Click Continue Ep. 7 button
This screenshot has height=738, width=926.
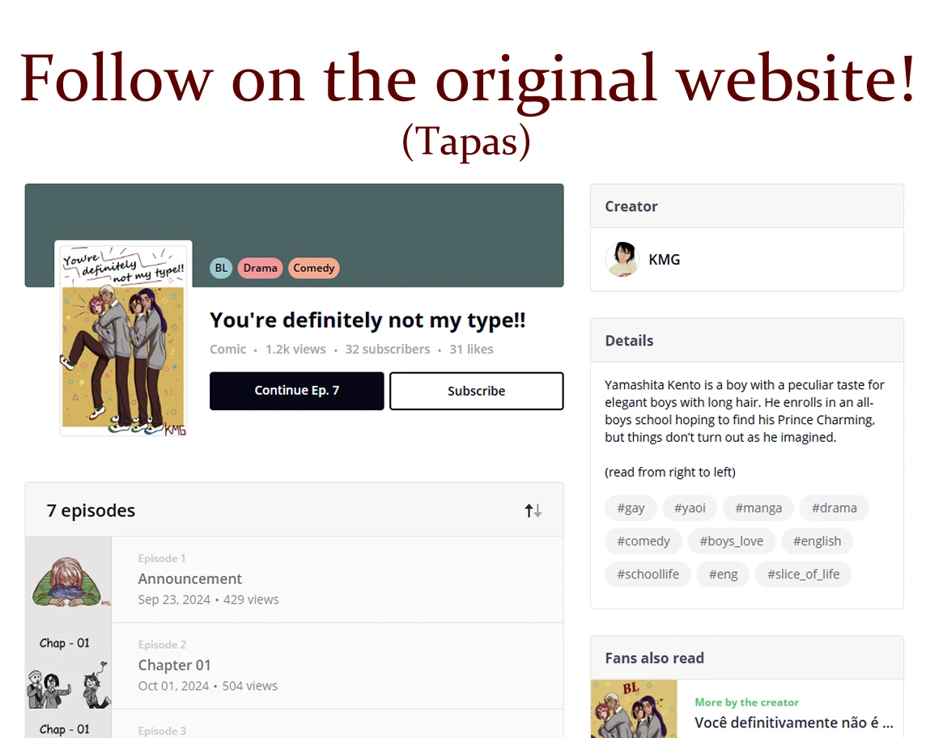pyautogui.click(x=296, y=391)
